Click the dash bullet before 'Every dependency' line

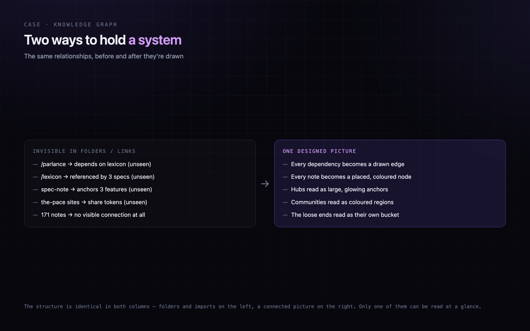pyautogui.click(x=285, y=164)
